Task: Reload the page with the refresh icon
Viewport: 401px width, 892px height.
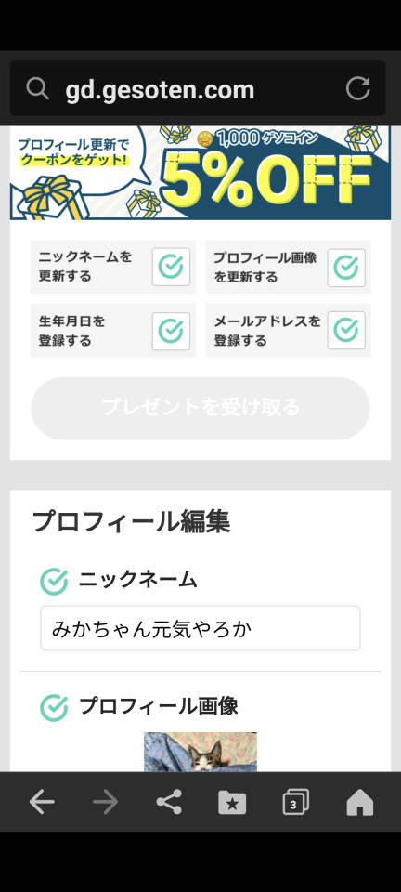Action: click(x=358, y=89)
